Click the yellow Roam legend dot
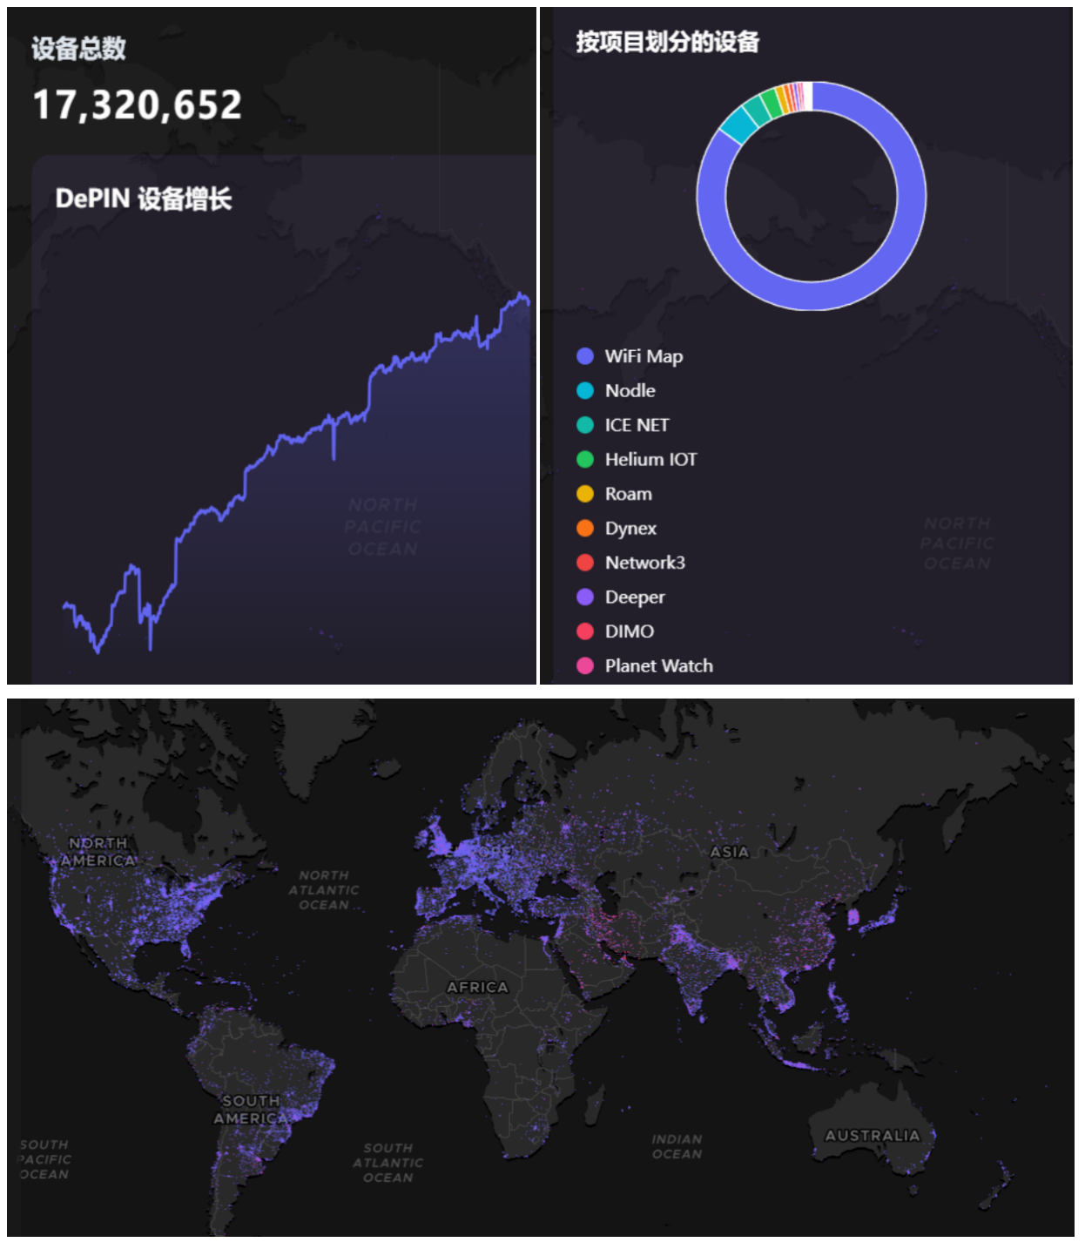This screenshot has height=1249, width=1085. click(585, 494)
